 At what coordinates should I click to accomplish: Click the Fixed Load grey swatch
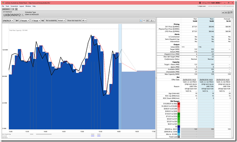[x=179, y=137]
